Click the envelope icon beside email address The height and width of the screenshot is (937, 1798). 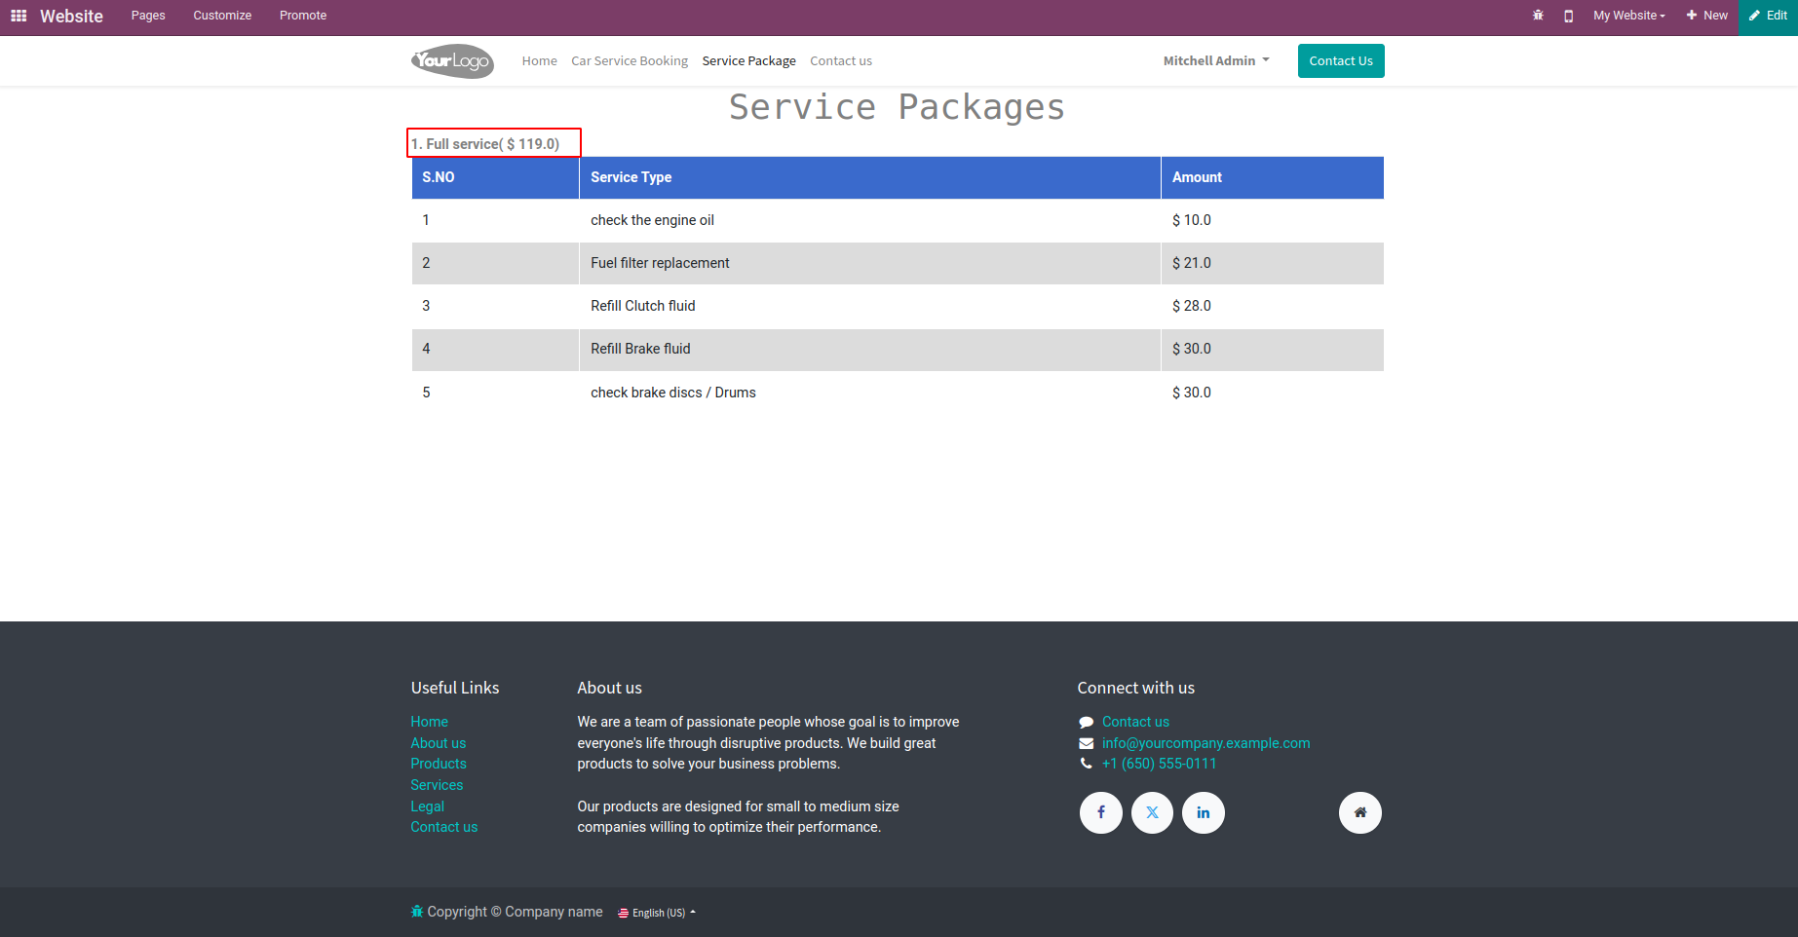click(1086, 743)
